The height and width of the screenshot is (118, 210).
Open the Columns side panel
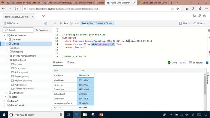(x=208, y=78)
